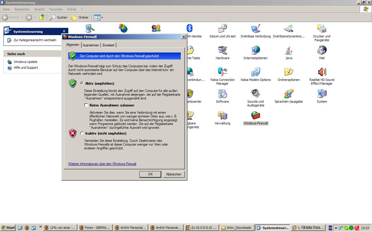
Task: Click the Suchen toolbar button
Action: tap(58, 17)
